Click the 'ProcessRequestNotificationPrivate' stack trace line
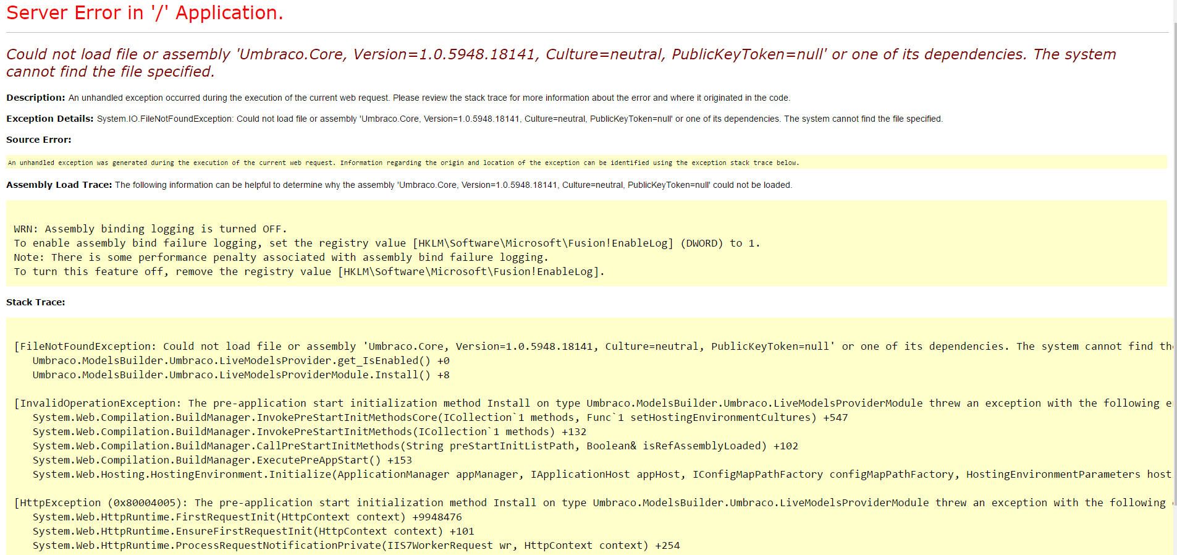Viewport: 1177px width, 555px height. [356, 545]
